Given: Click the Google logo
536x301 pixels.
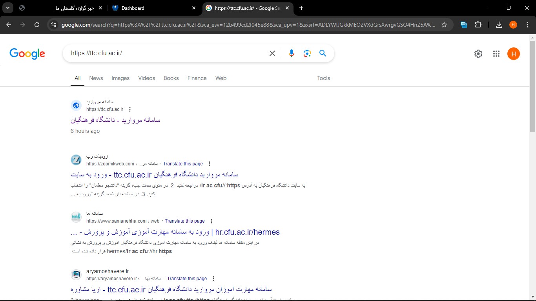Looking at the screenshot, I should click(x=27, y=54).
